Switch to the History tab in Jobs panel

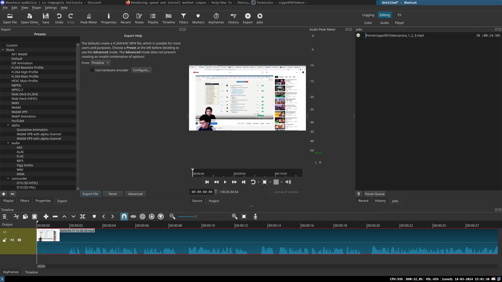[380, 201]
